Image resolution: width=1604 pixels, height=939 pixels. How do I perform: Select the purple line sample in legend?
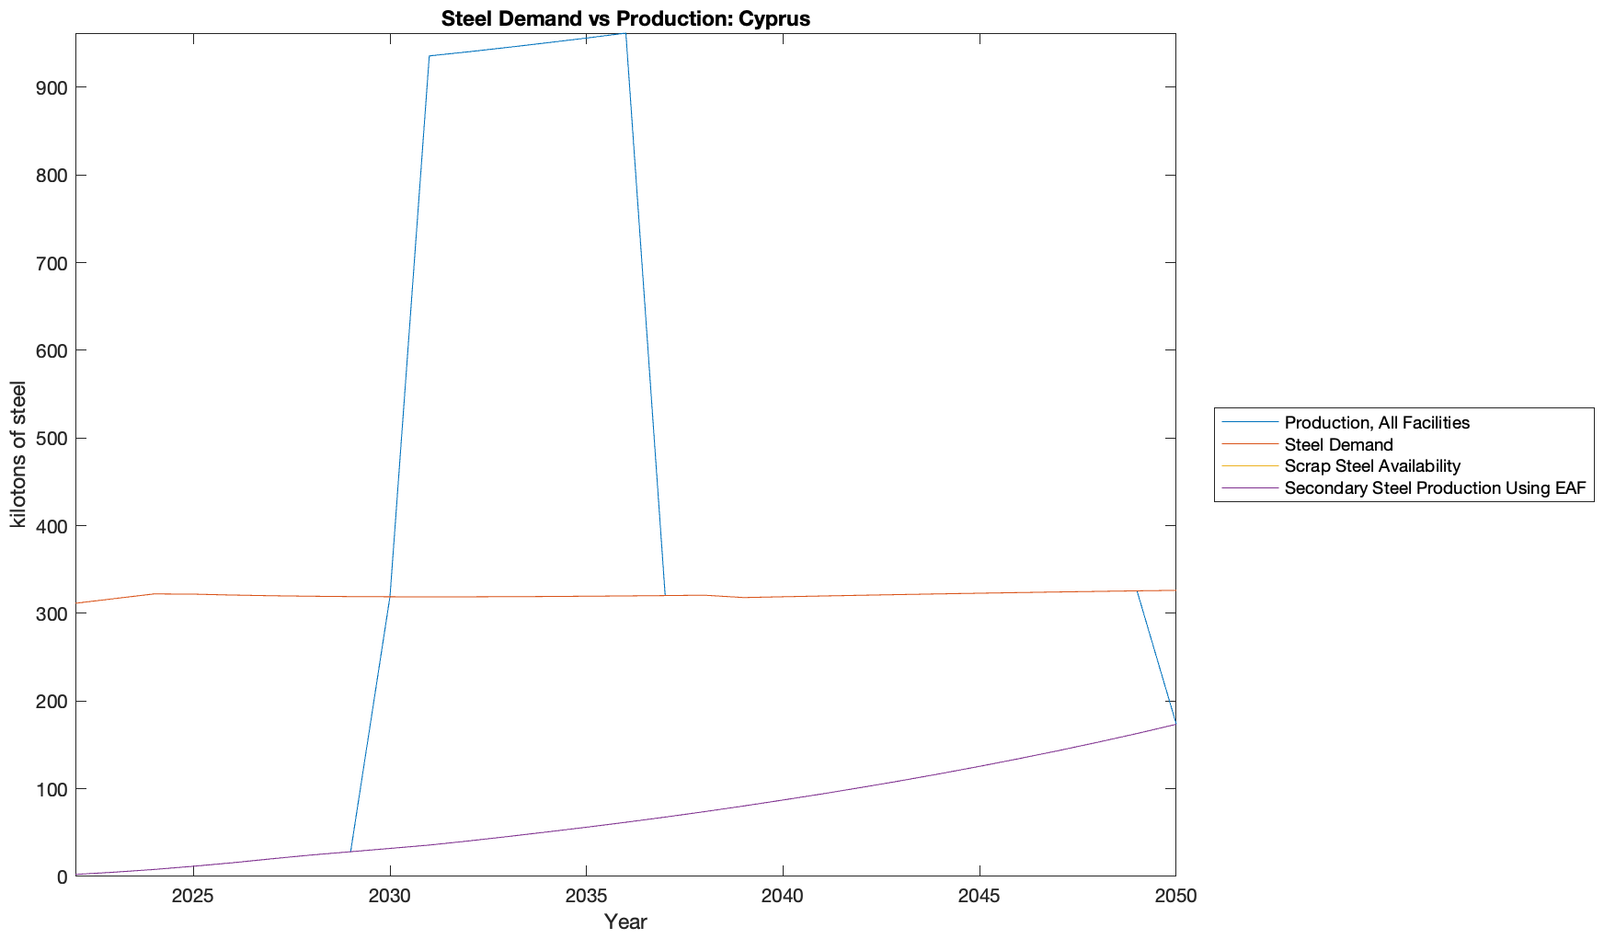point(1250,488)
